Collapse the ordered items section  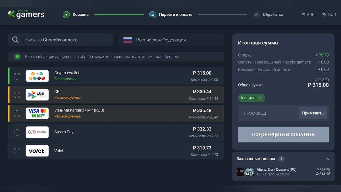coord(327,159)
